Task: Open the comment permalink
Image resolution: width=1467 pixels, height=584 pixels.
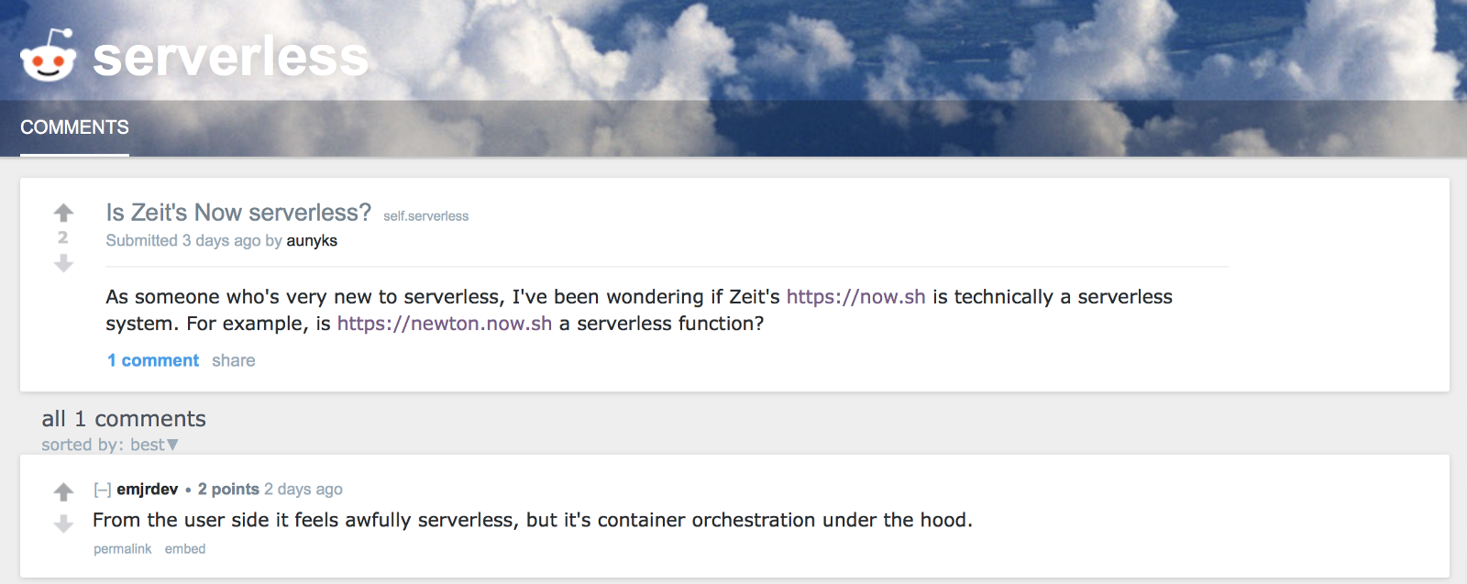Action: (122, 549)
